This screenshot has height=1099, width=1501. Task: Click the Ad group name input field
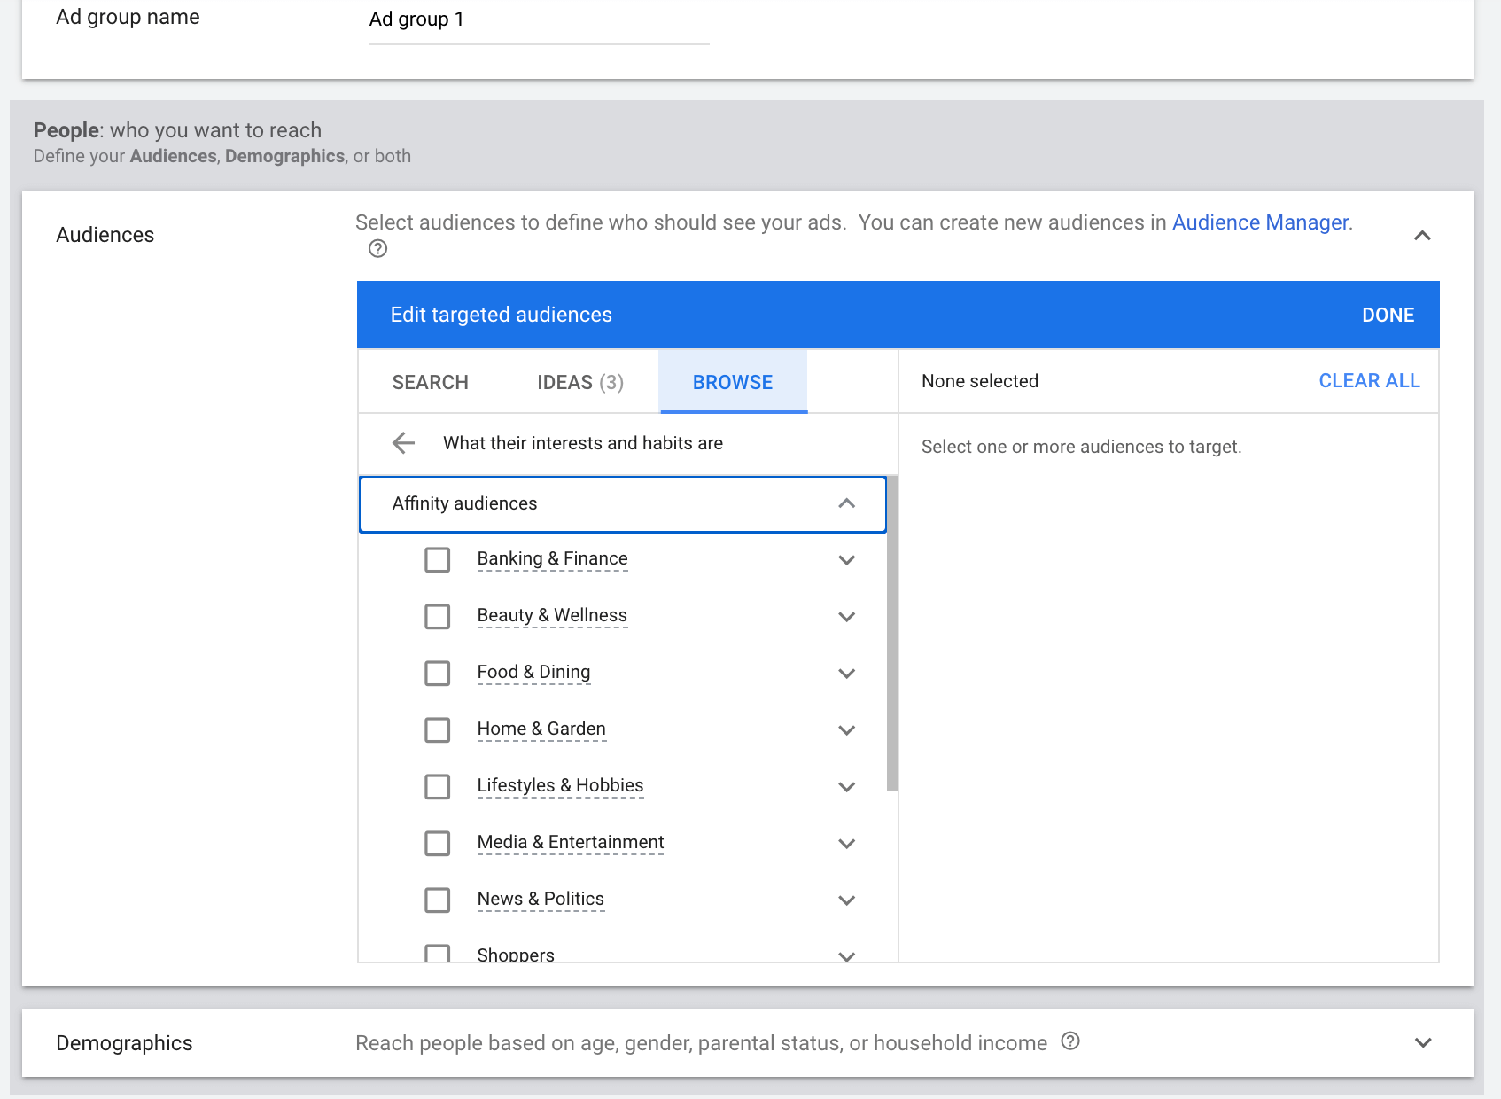point(538,19)
